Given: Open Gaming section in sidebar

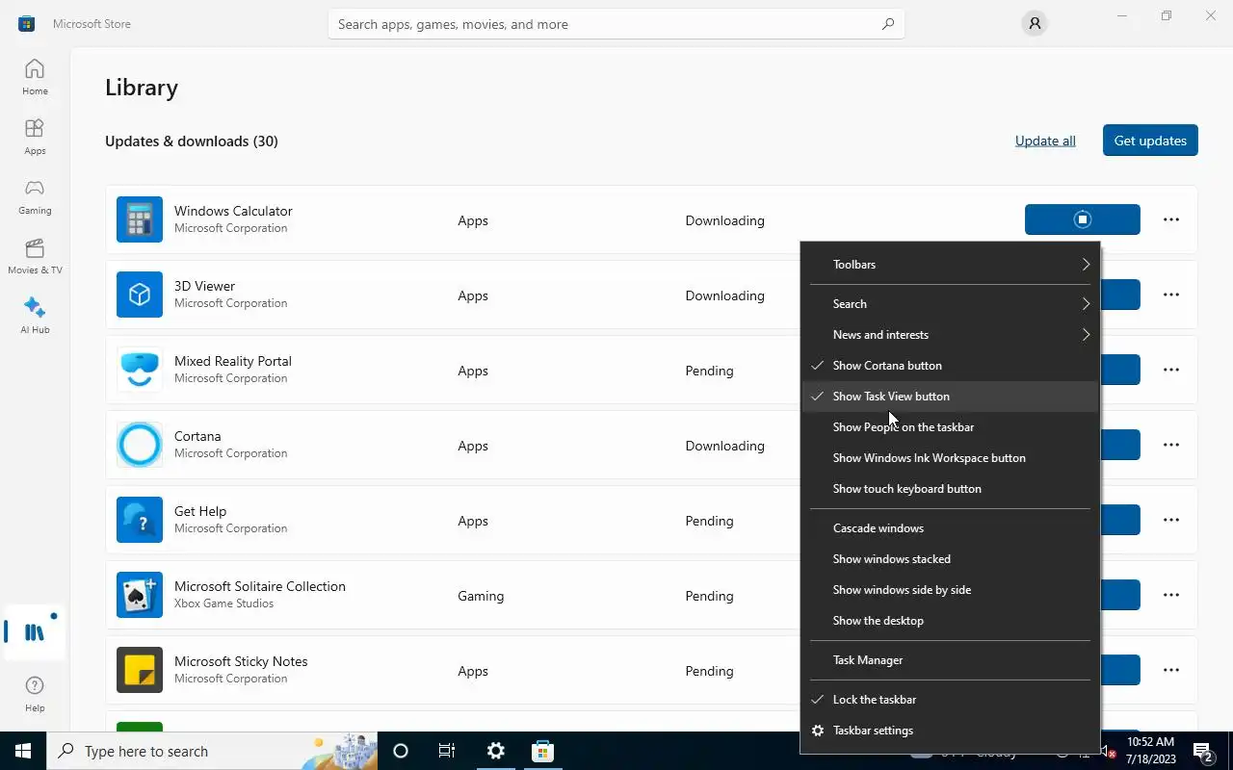Looking at the screenshot, I should click(x=35, y=196).
